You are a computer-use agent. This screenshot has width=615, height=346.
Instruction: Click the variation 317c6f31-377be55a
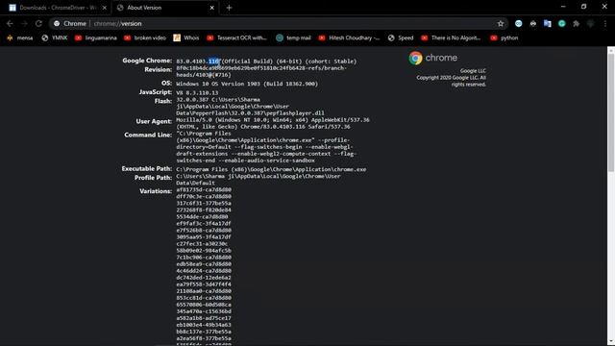point(204,203)
